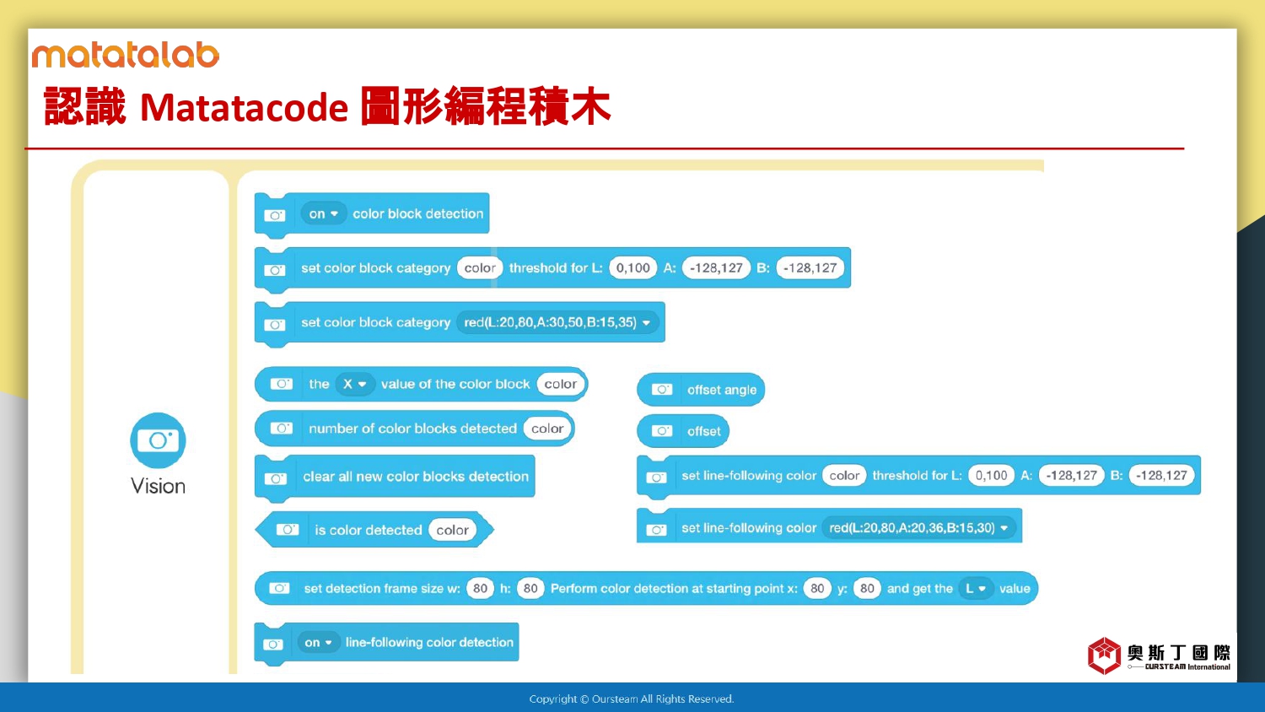This screenshot has height=712, width=1265.
Task: Open the red(L:20,80,A:30,50,B:15,35) category dropdown
Action: click(x=557, y=322)
